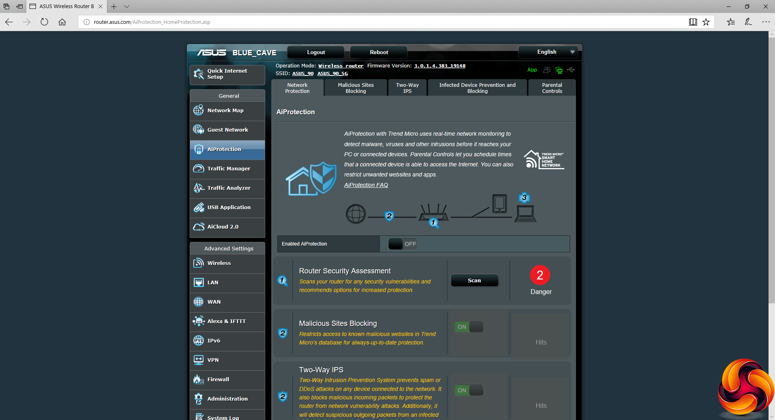Open LAN settings
The image size is (775, 420).
227,283
